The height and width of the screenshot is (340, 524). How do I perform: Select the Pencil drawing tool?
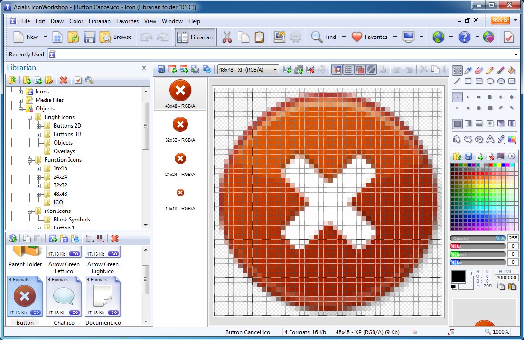point(489,70)
